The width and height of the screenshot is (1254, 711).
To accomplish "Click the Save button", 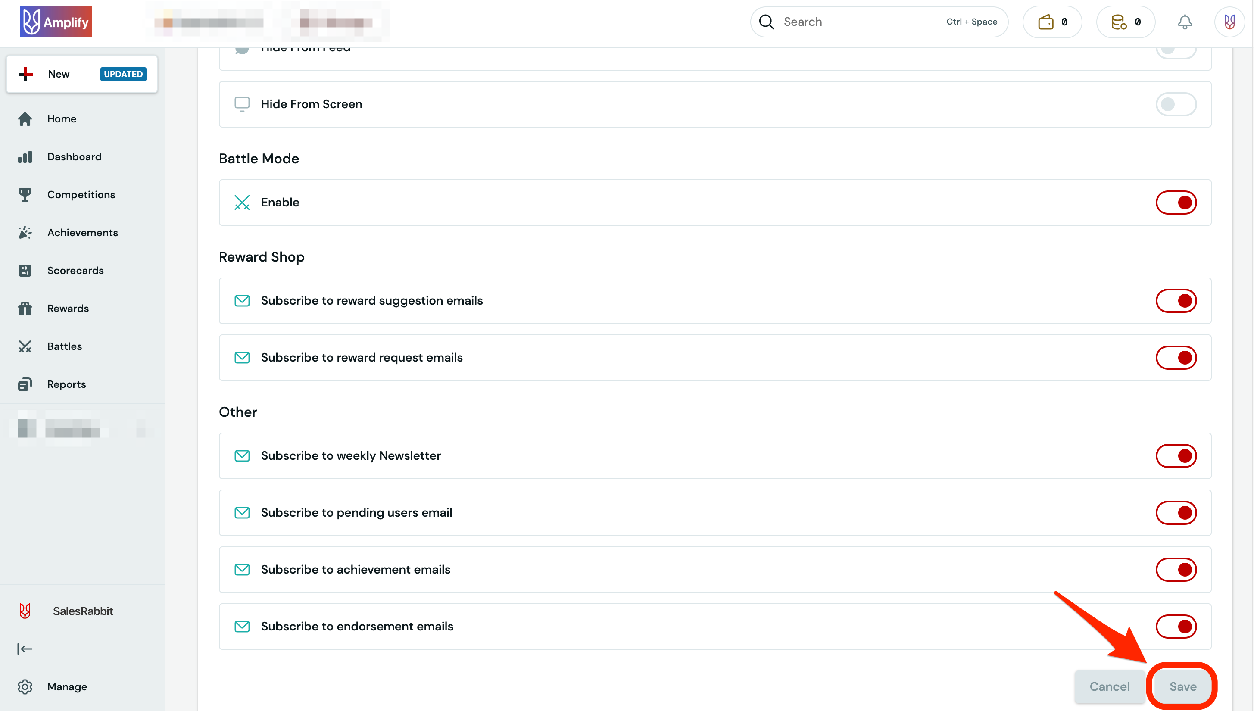I will 1182,686.
